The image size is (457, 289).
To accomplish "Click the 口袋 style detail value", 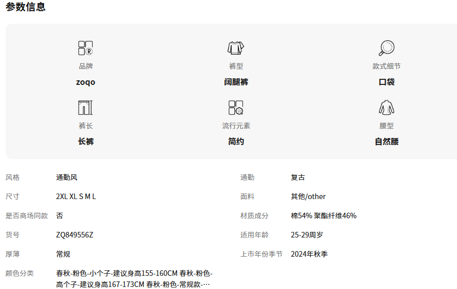I will click(x=386, y=82).
